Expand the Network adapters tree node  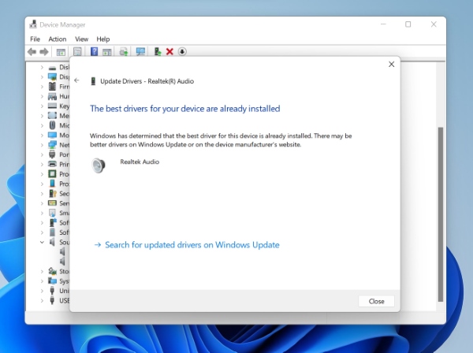point(42,145)
